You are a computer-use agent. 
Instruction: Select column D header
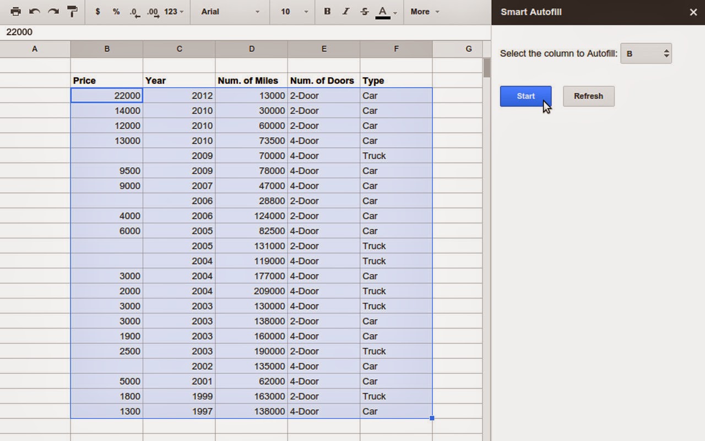tap(252, 49)
